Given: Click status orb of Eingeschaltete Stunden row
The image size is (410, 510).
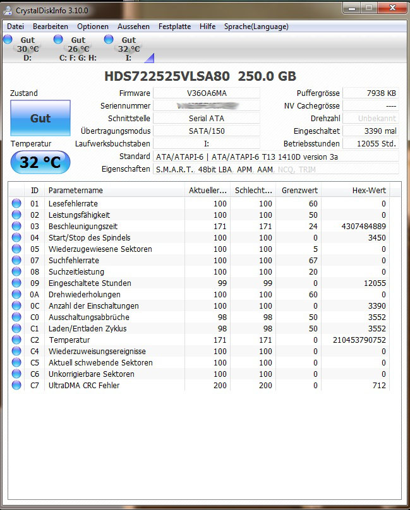Looking at the screenshot, I should [16, 283].
